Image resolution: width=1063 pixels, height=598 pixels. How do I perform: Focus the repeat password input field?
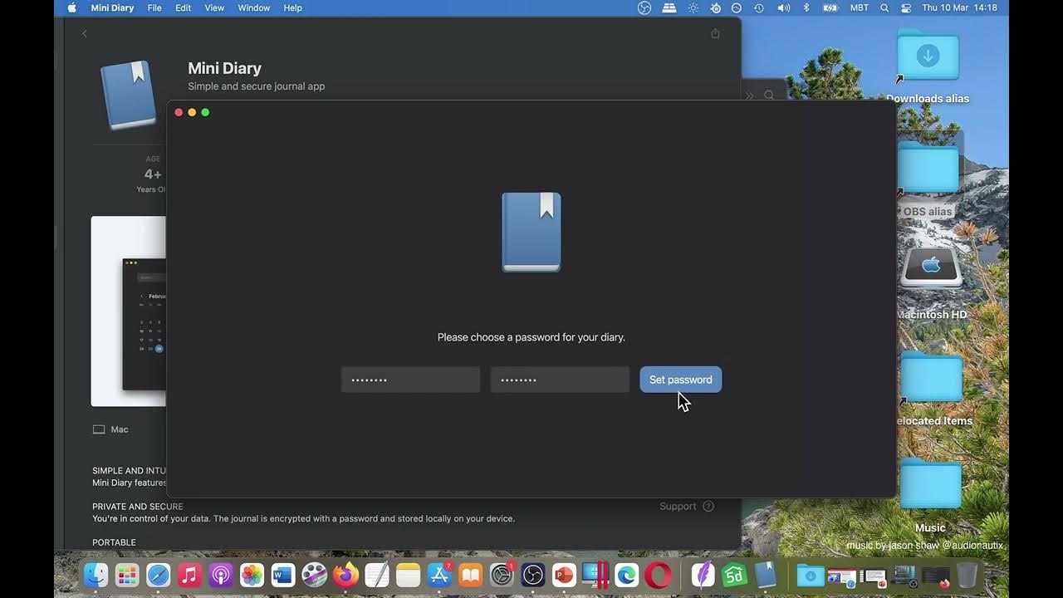pos(560,380)
